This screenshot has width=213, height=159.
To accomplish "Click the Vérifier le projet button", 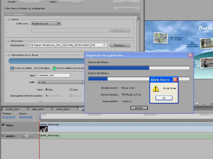I will point(126,8).
